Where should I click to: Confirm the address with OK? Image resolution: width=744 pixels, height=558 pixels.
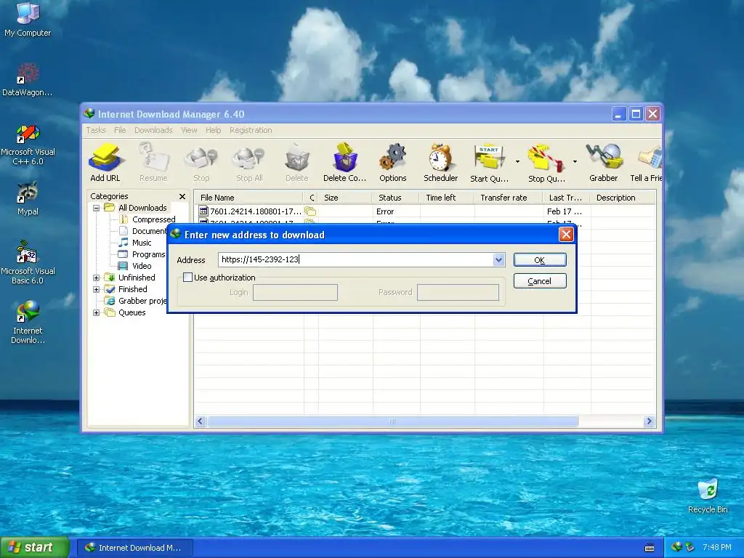pyautogui.click(x=540, y=260)
